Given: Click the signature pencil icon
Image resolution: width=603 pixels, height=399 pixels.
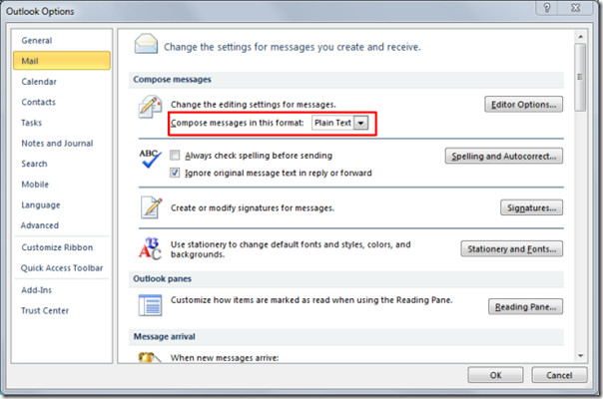Looking at the screenshot, I should 151,207.
